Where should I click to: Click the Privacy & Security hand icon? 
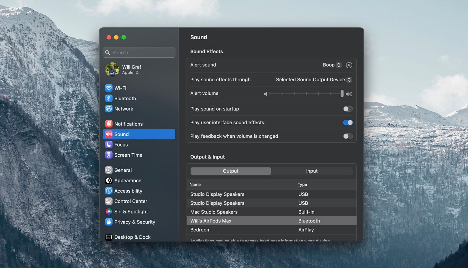pos(109,222)
